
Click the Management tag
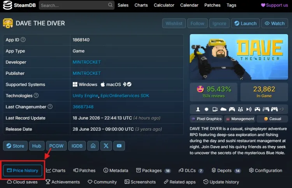point(240,119)
